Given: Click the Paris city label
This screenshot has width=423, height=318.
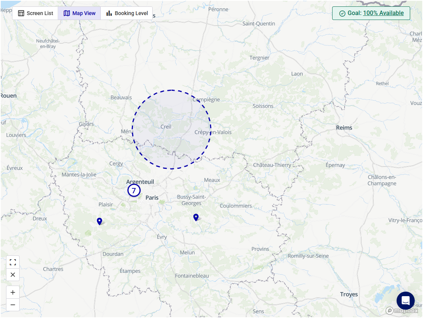Looking at the screenshot, I should pyautogui.click(x=152, y=197).
